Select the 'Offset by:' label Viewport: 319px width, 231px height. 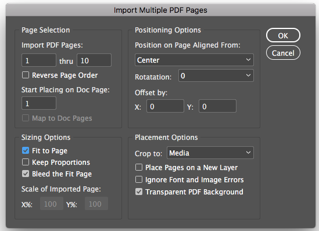coord(151,93)
